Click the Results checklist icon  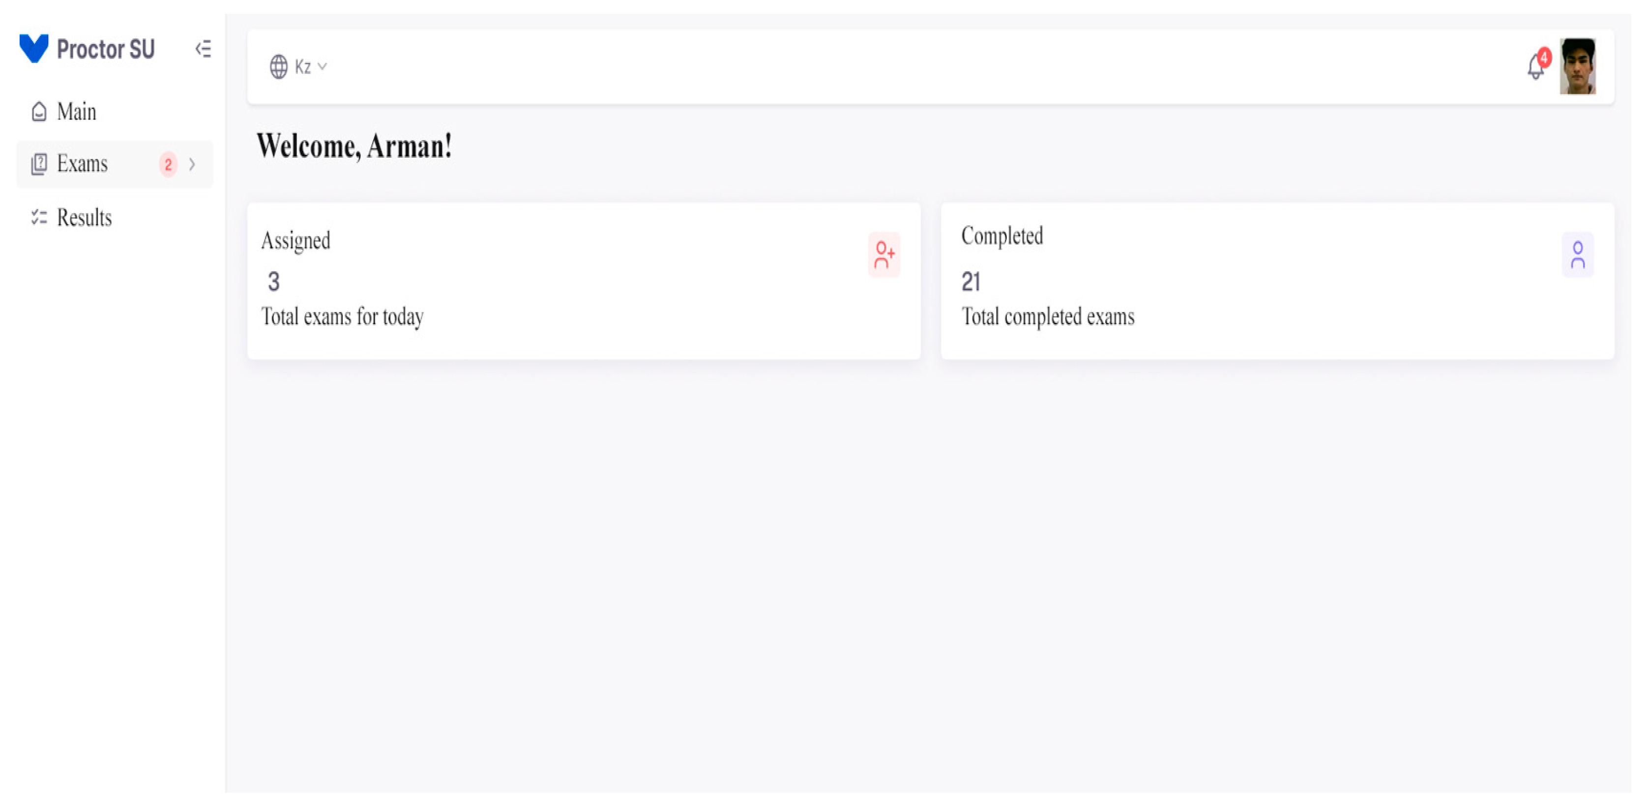(39, 218)
